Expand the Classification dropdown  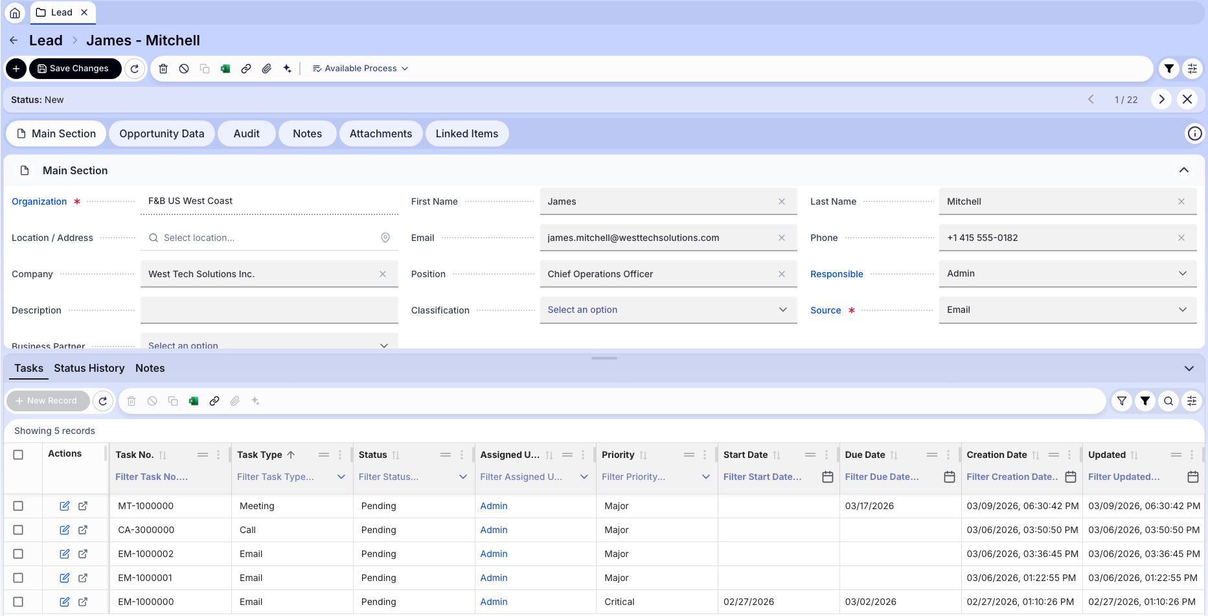[668, 310]
